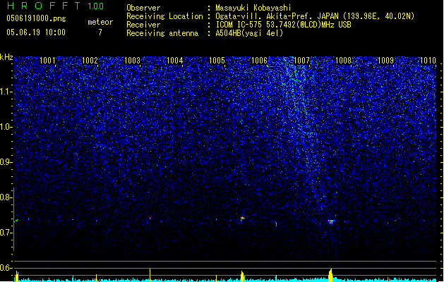Click the 1.1 kHz frequency tick label
Screen dimensions: 444x282
click(x=6, y=92)
